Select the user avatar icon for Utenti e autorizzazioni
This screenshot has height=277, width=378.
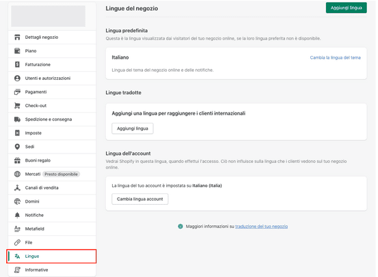click(17, 78)
